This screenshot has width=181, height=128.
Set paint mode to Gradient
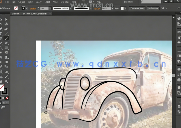pyautogui.click(x=3, y=98)
